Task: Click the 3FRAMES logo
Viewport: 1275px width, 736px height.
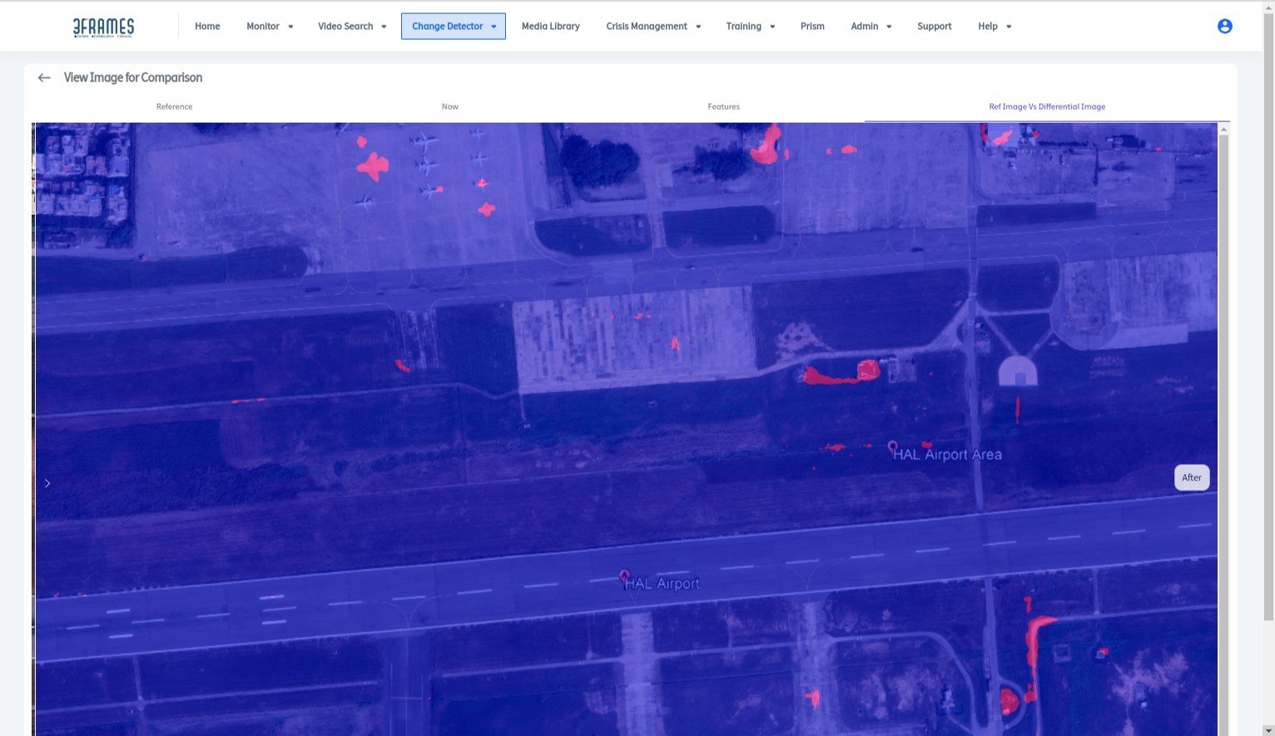Action: (103, 26)
